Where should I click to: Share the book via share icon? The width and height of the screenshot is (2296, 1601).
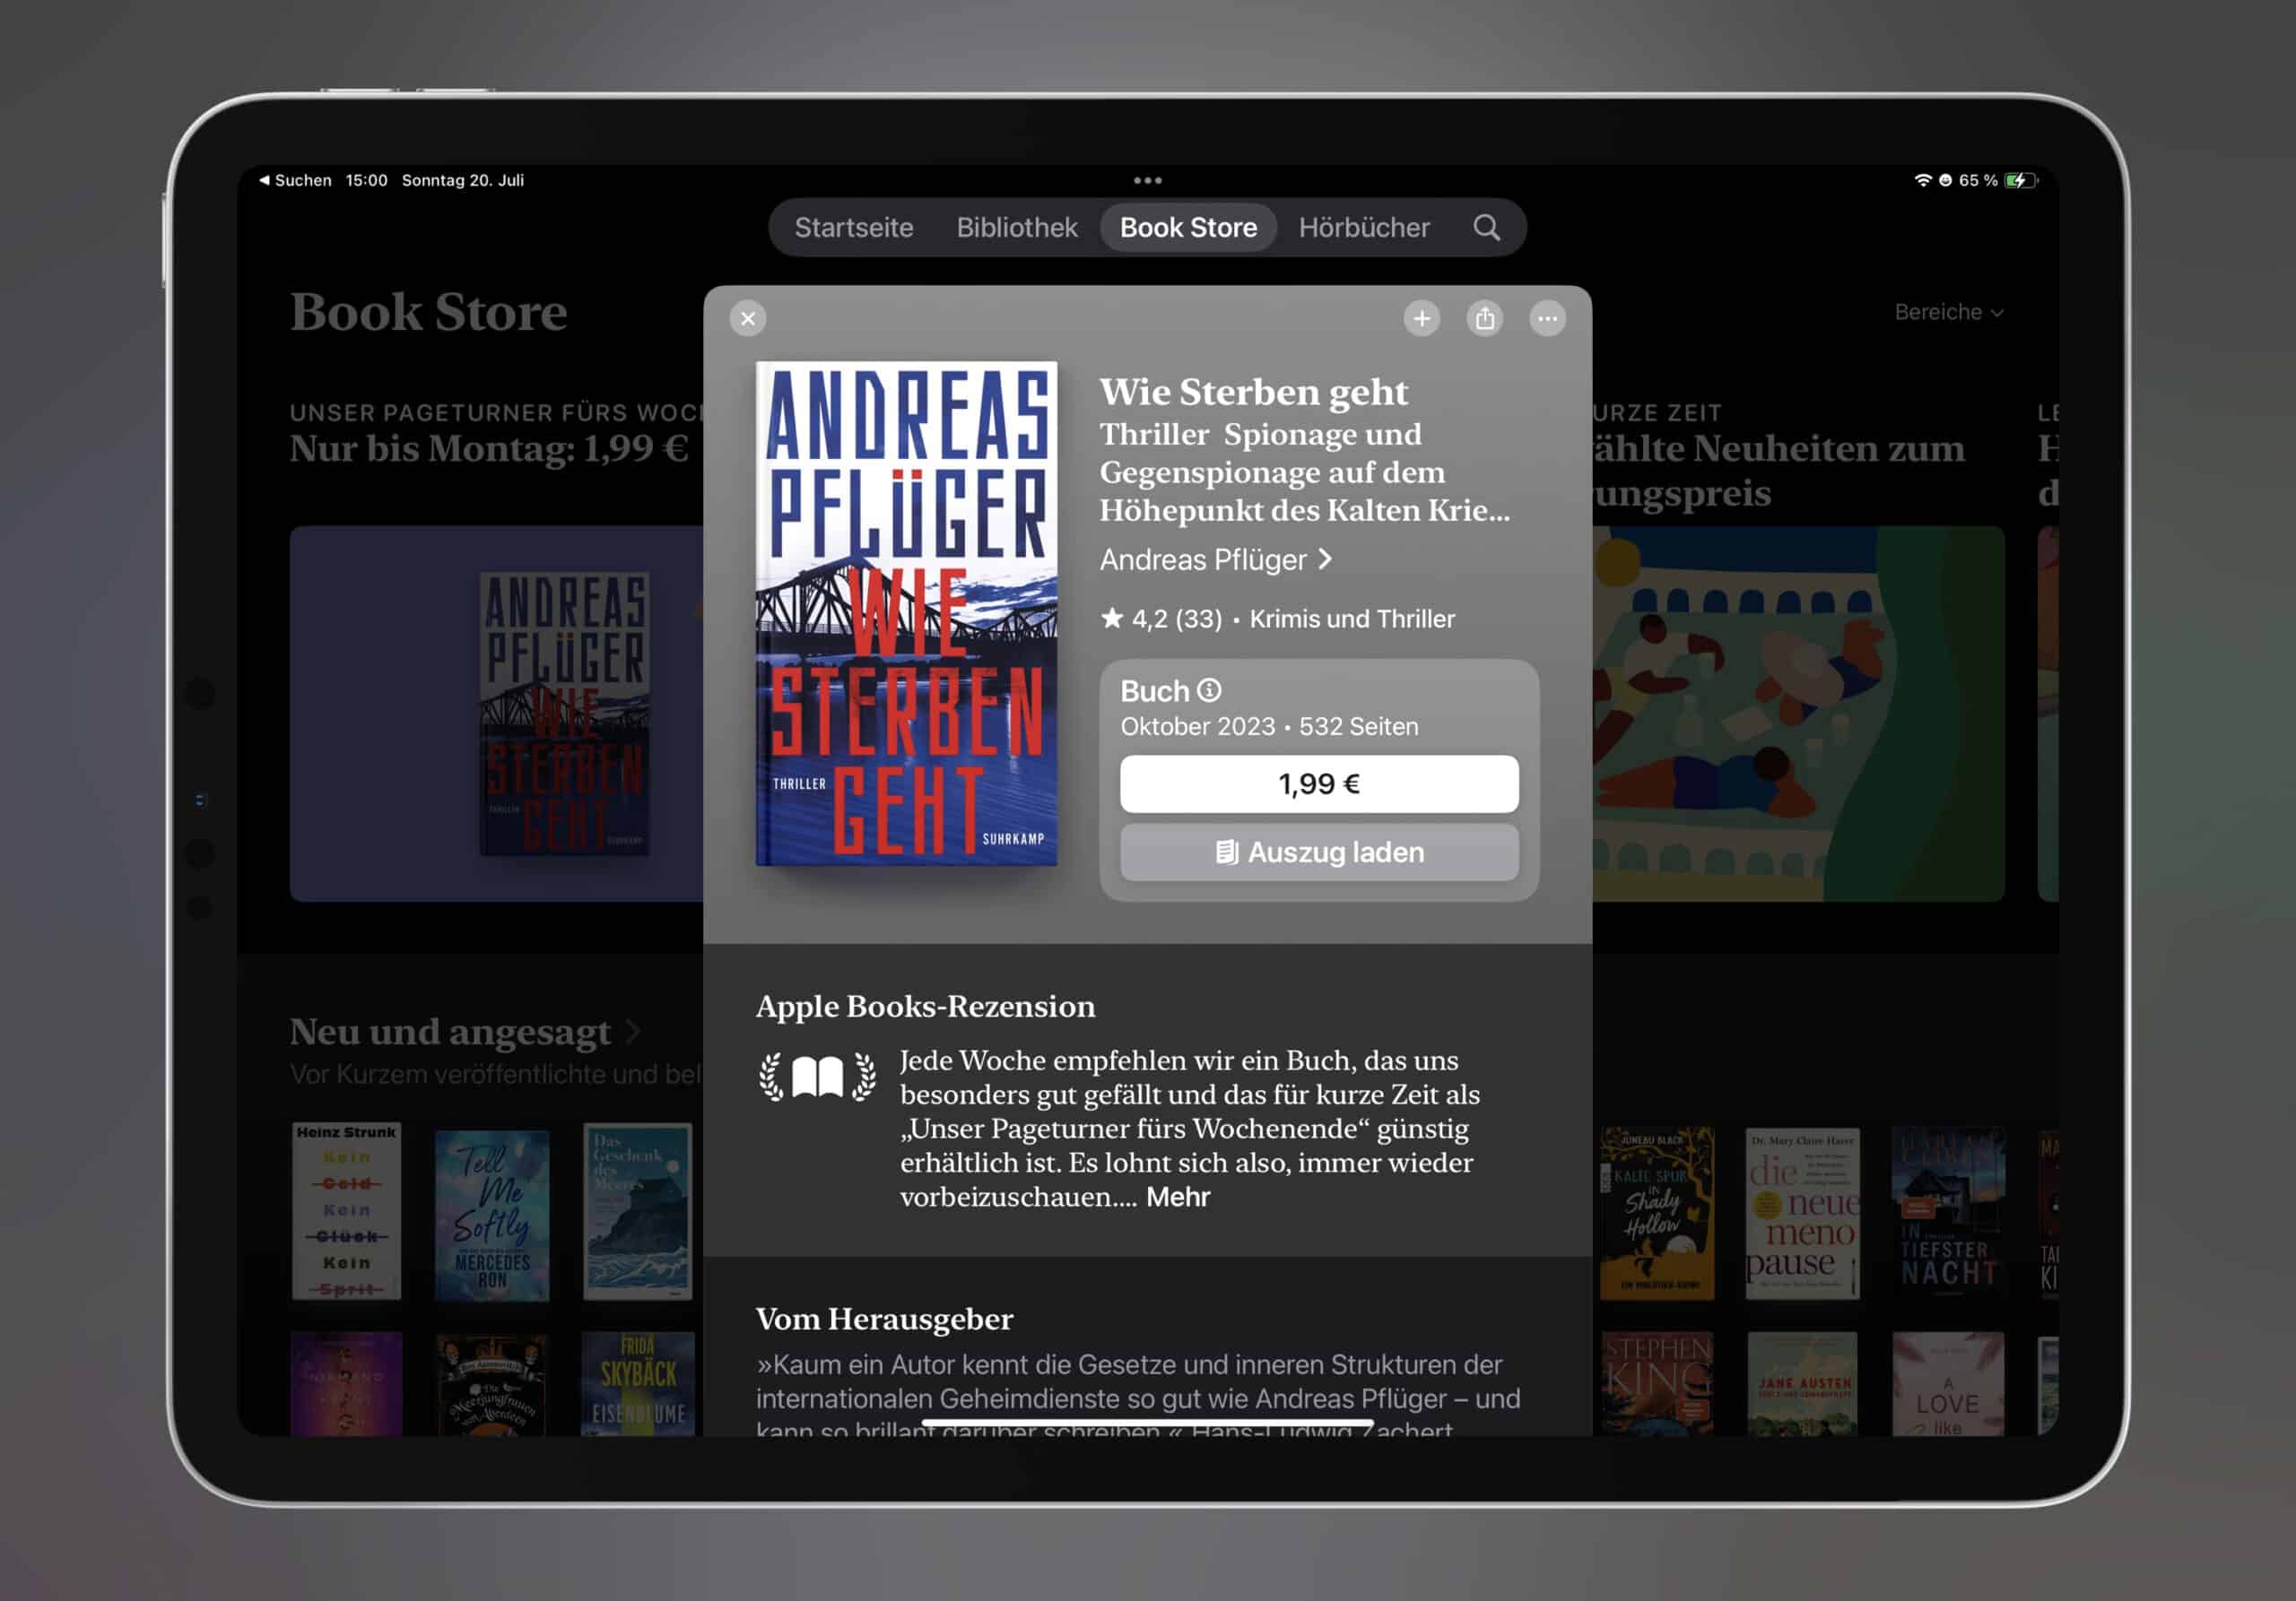coord(1484,319)
